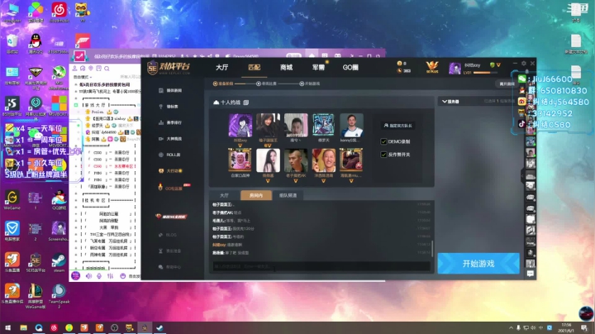
Task: Select the red C500 channel row in voice chat
Action: click(110, 166)
